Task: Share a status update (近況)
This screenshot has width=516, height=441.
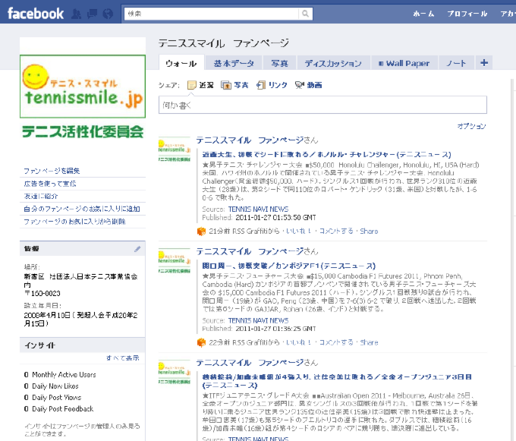Action: click(x=200, y=85)
